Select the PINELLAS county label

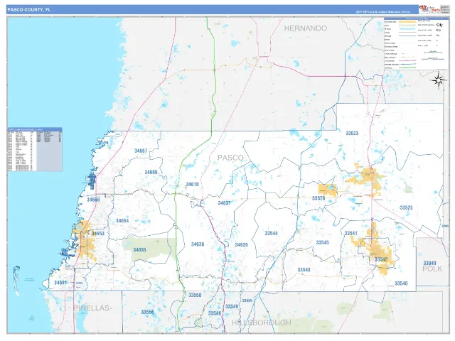(92, 308)
